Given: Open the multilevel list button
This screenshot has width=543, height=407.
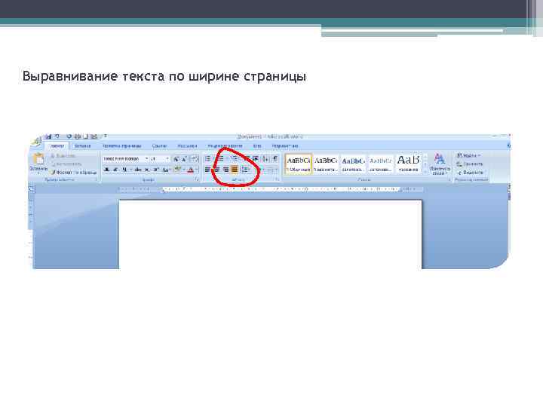Looking at the screenshot, I should tap(235, 159).
